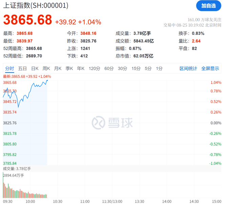Image resolution: width=226 pixels, height=205 pixels.
Task: Open the 1分 interval tab
Action: coord(159,69)
